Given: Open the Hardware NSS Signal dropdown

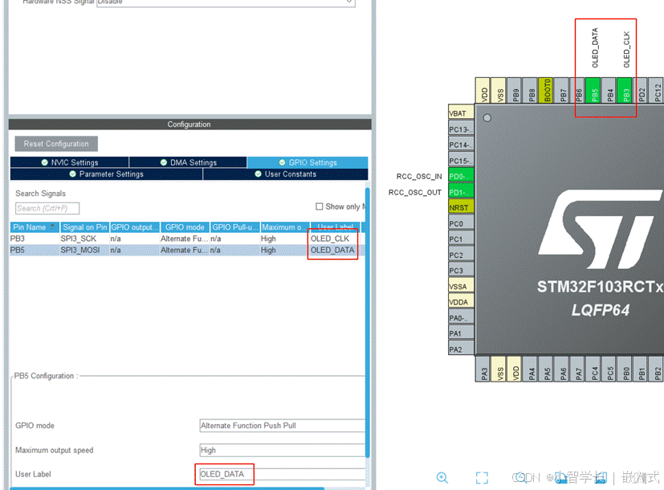Looking at the screenshot, I should click(226, 2).
